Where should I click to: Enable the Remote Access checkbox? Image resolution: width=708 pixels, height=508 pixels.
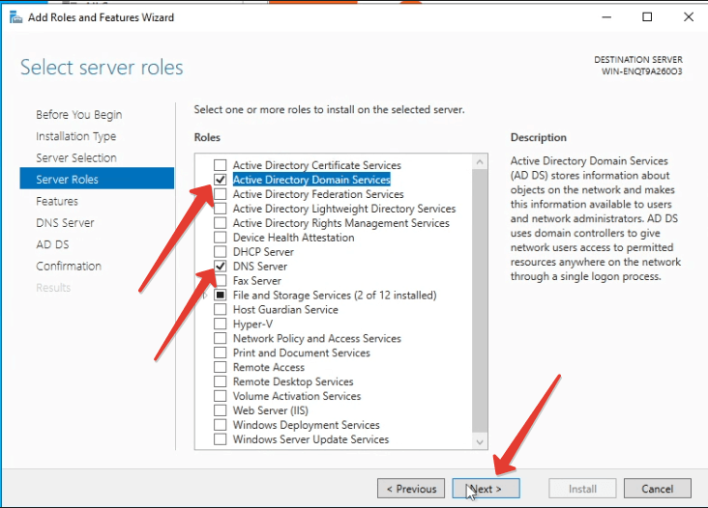point(220,367)
